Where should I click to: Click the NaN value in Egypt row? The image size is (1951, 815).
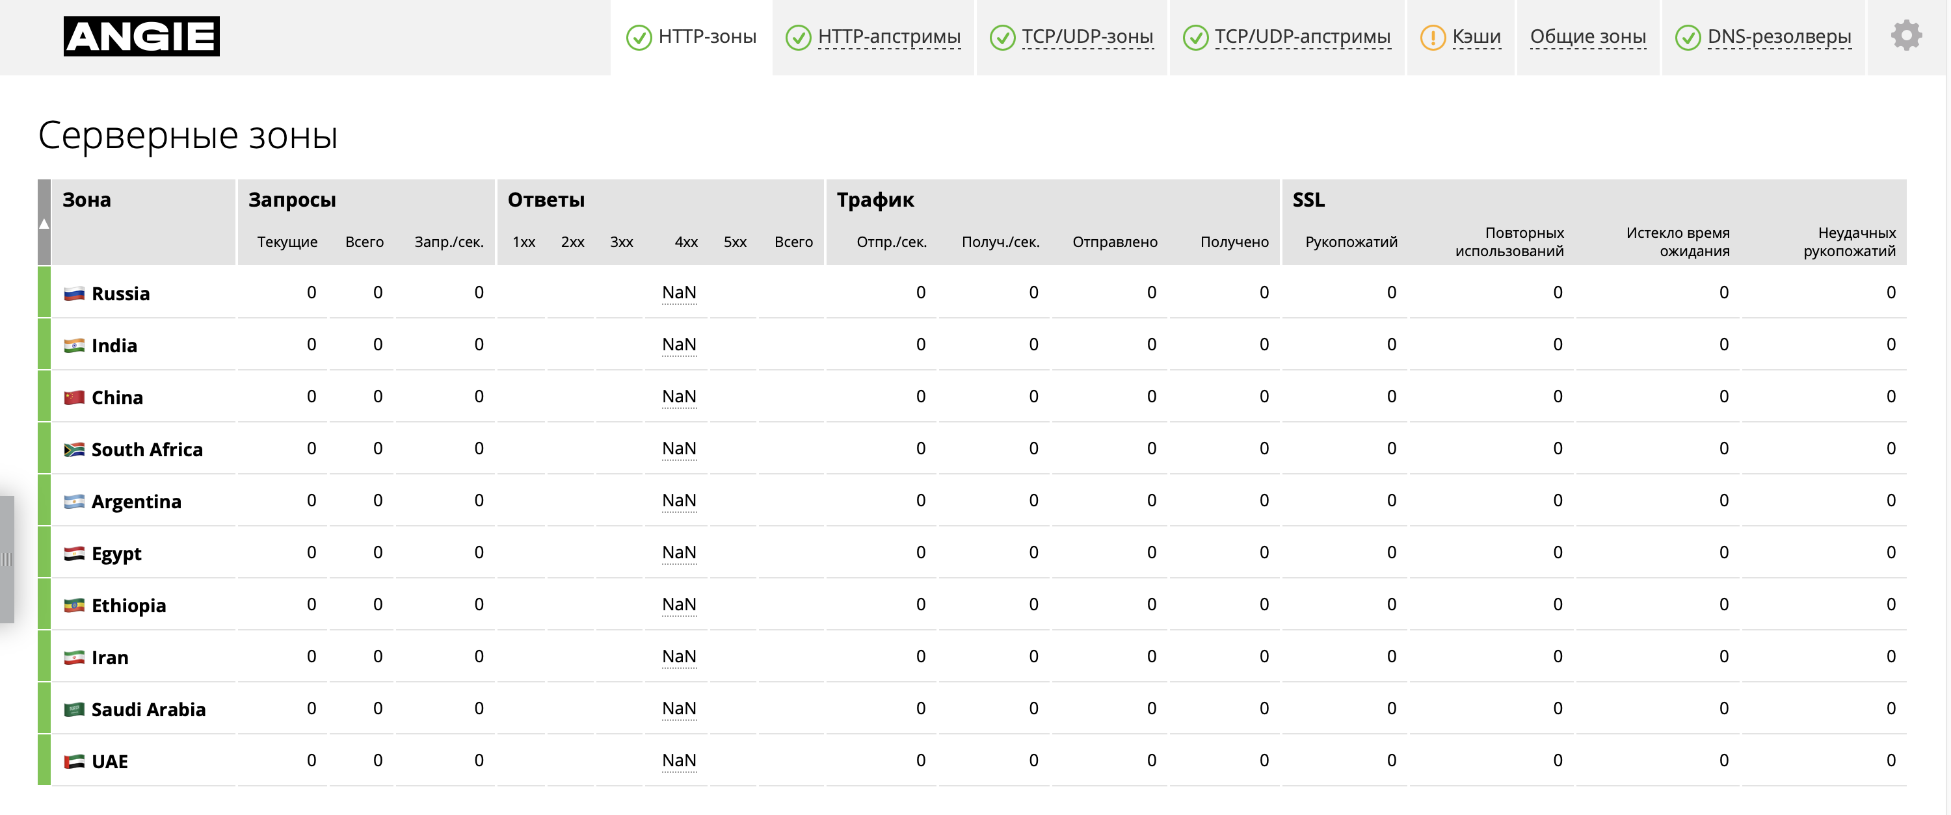678,553
